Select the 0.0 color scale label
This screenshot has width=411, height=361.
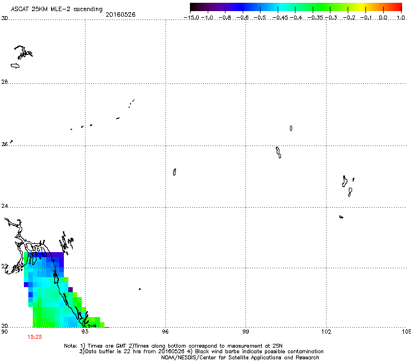click(383, 18)
